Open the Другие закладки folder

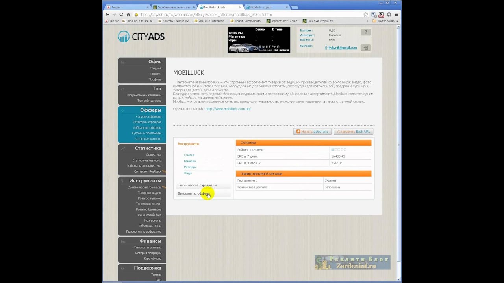[385, 21]
